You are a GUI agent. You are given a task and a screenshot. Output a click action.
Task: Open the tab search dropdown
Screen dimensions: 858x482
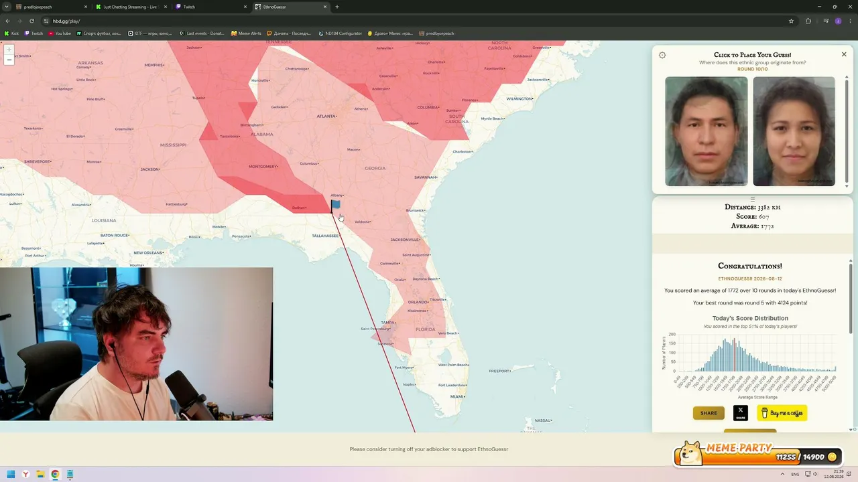6,7
